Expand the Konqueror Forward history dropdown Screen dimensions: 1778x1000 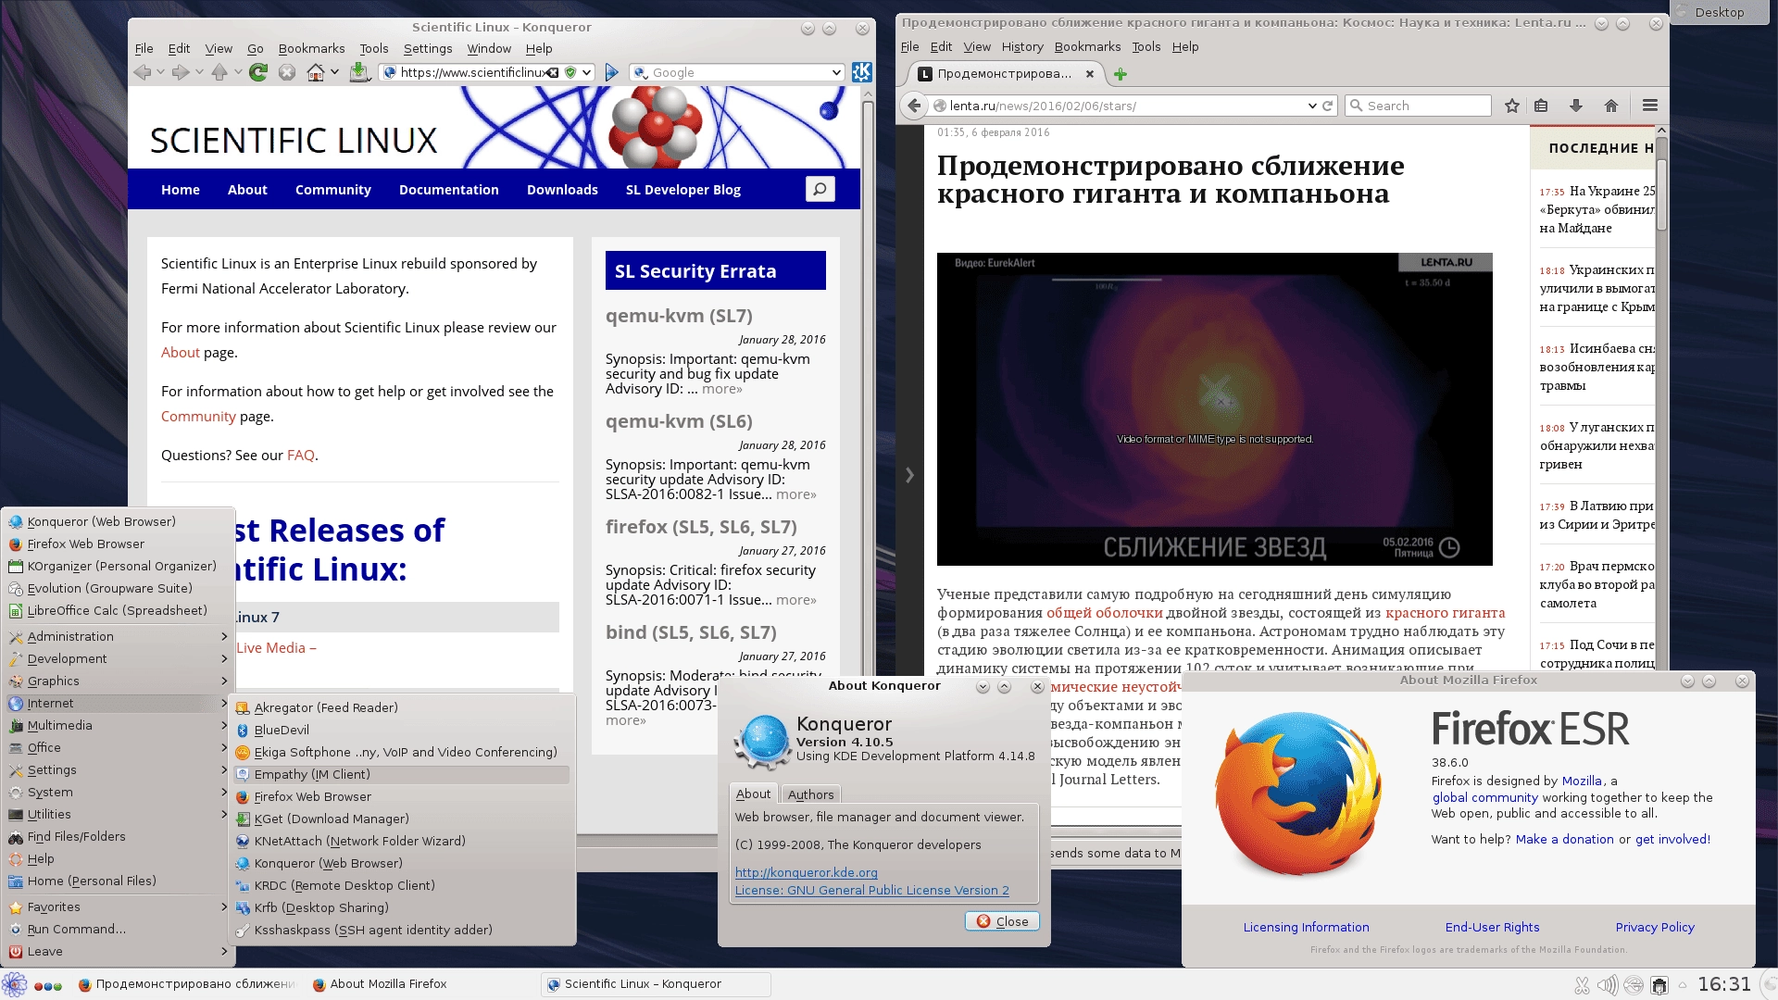tap(199, 72)
